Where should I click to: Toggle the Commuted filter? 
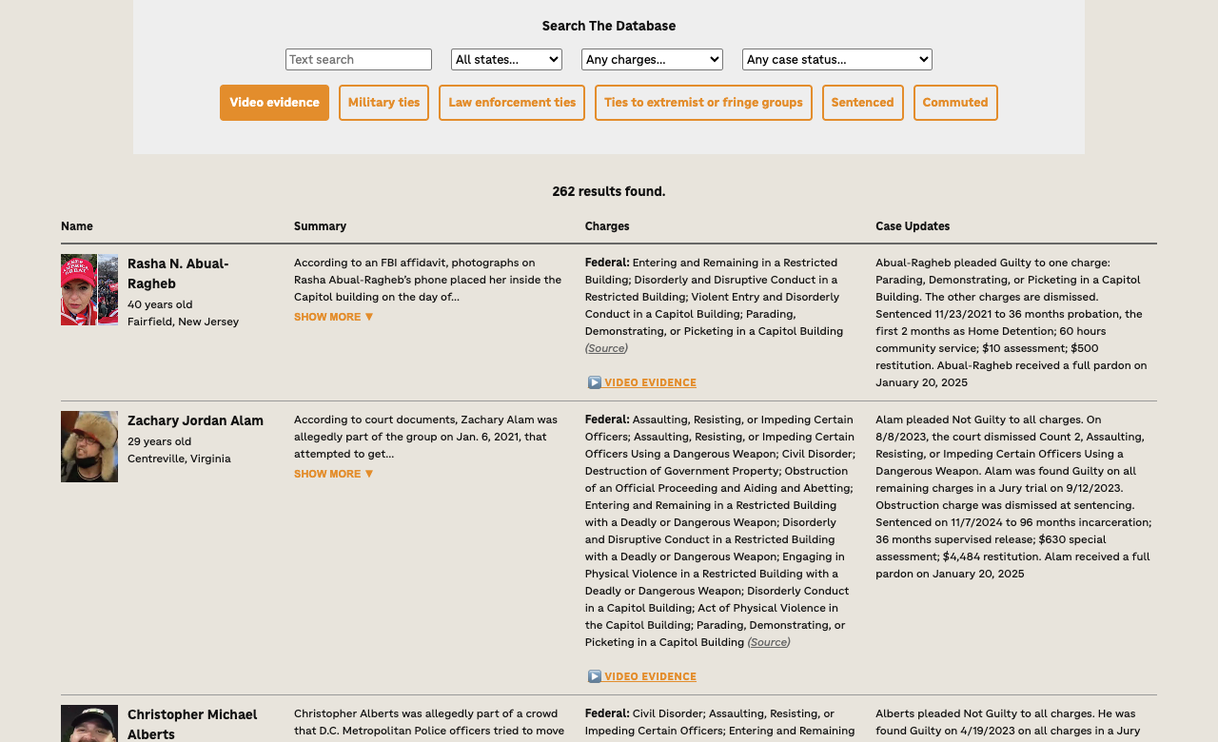click(955, 103)
